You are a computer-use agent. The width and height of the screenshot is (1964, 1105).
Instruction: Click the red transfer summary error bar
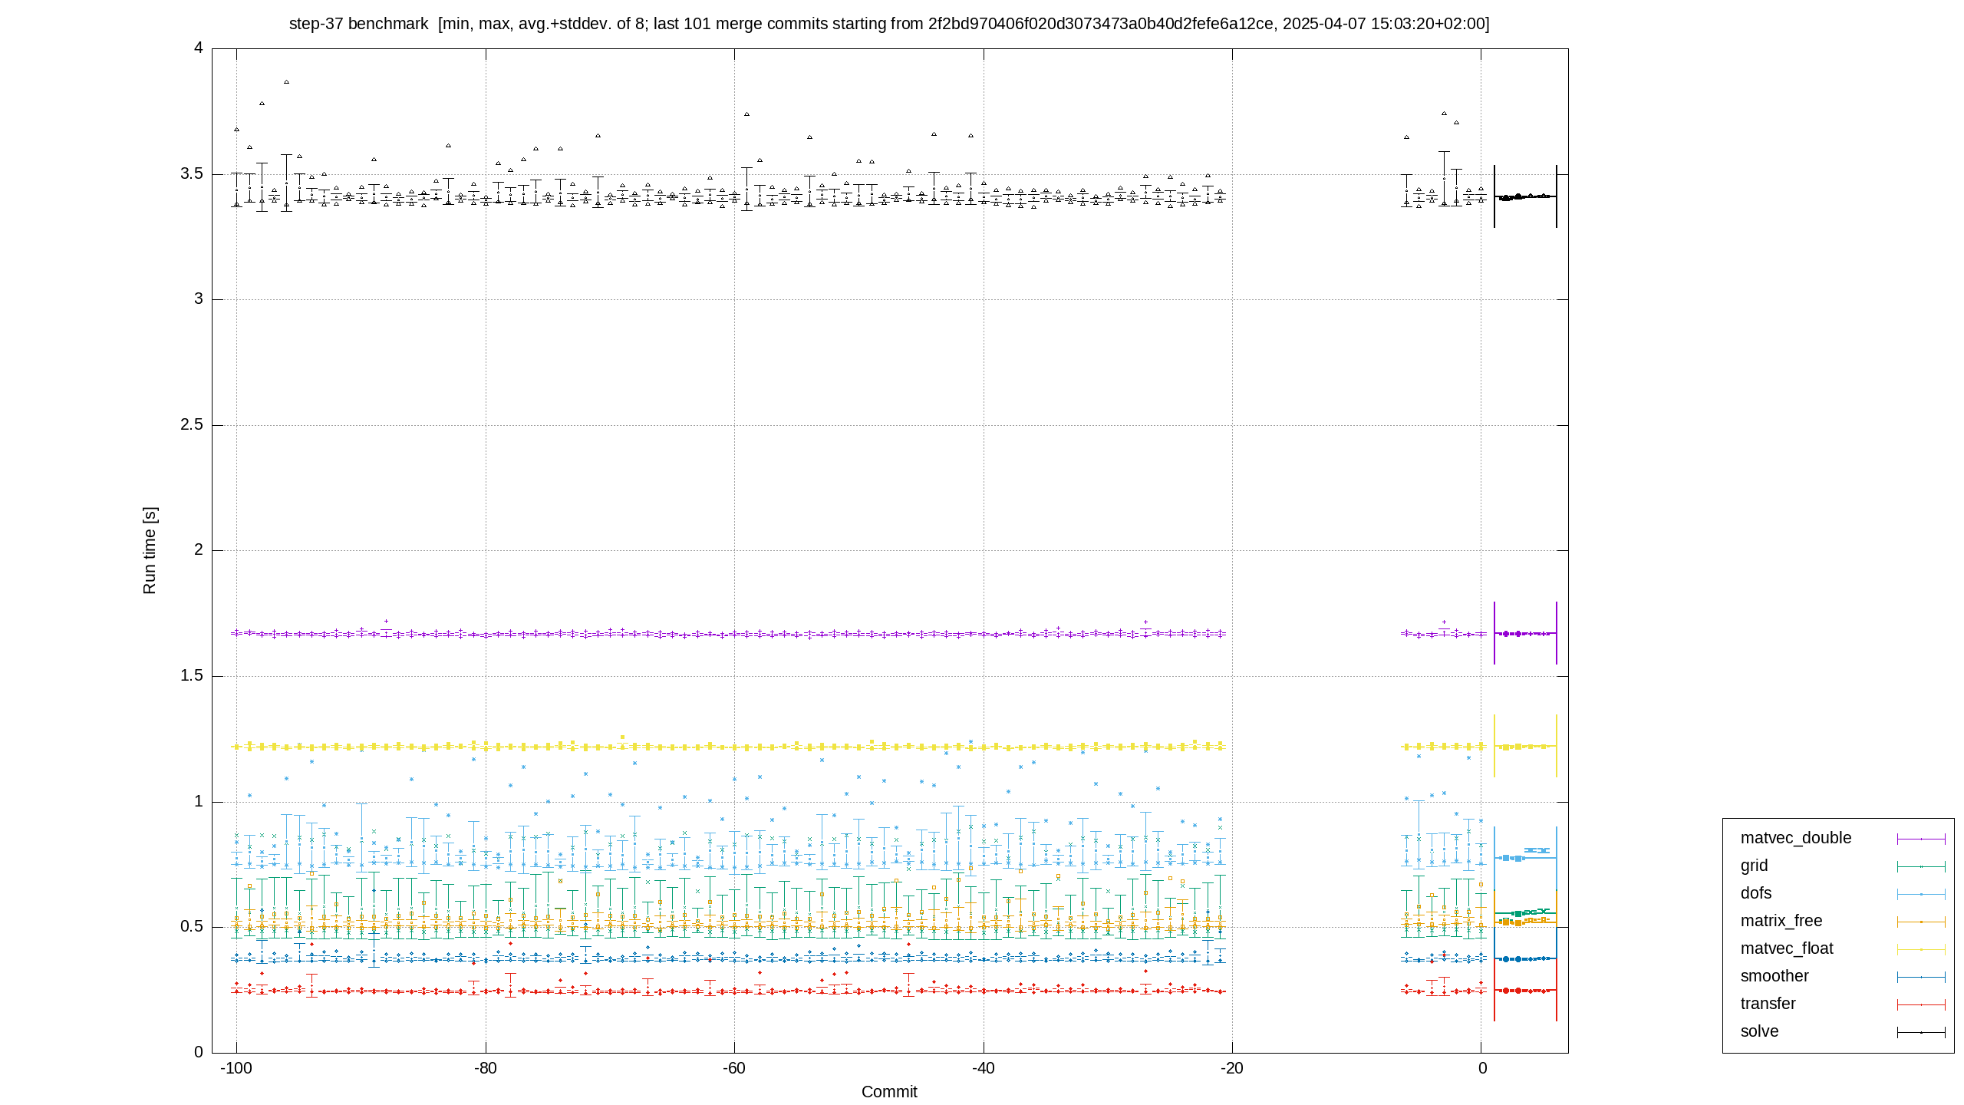pyautogui.click(x=1525, y=991)
